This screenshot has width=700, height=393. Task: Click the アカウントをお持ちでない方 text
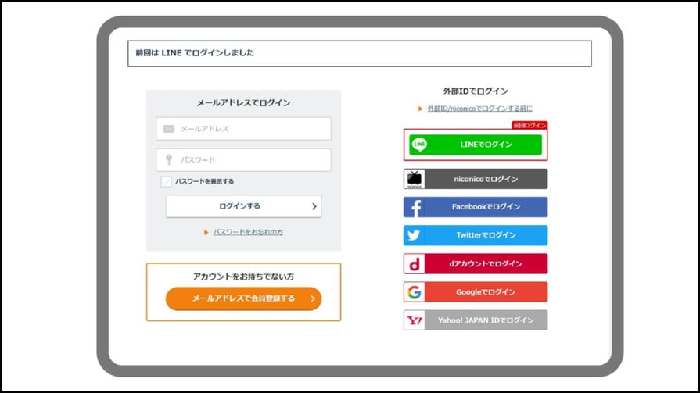click(x=244, y=277)
